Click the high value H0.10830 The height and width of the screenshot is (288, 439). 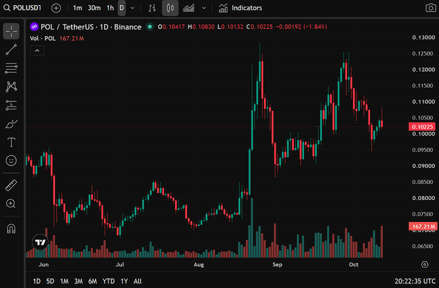pos(201,27)
